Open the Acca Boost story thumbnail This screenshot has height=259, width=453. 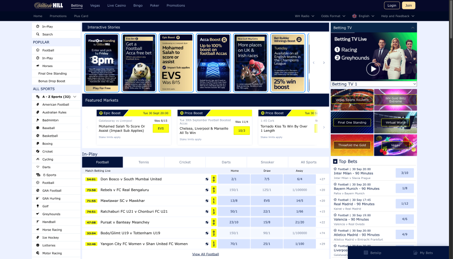[x=213, y=63]
